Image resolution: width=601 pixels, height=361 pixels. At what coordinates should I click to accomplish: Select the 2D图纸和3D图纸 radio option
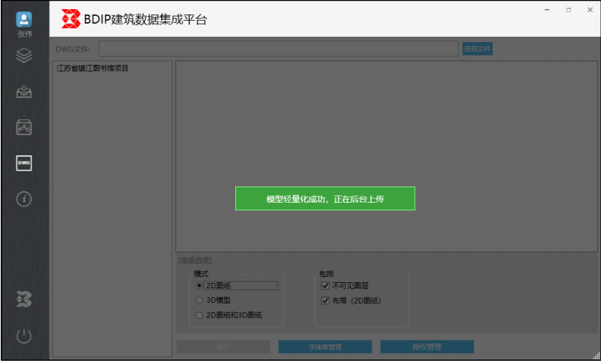click(x=199, y=315)
